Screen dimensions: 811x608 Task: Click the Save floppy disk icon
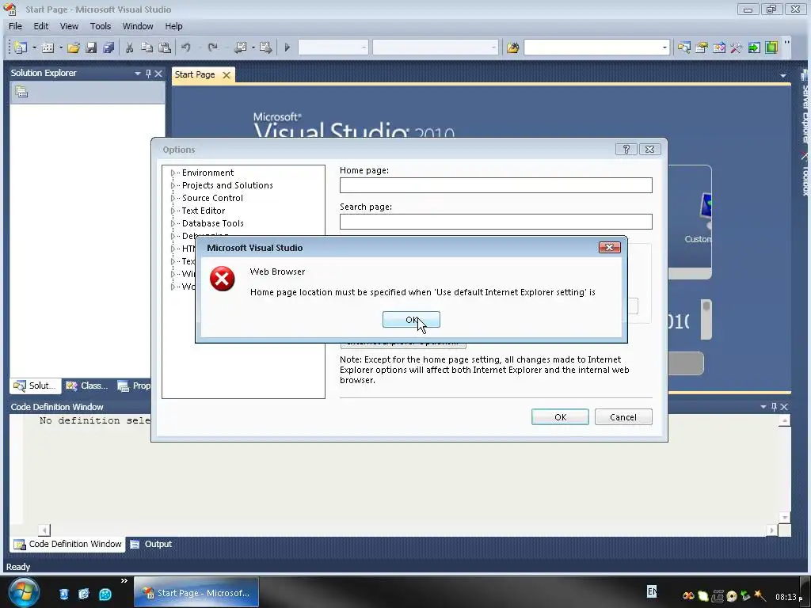point(91,47)
